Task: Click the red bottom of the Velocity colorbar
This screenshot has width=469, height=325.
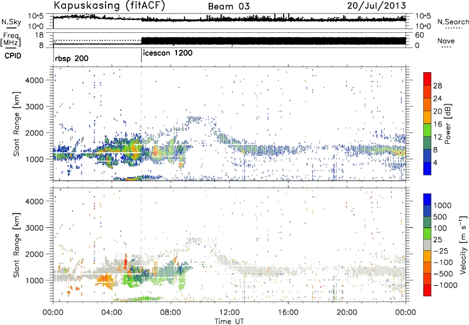Action: pyautogui.click(x=427, y=290)
